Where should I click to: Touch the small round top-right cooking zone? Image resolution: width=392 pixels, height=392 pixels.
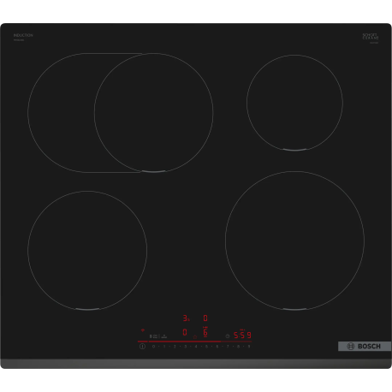pyautogui.click(x=294, y=103)
